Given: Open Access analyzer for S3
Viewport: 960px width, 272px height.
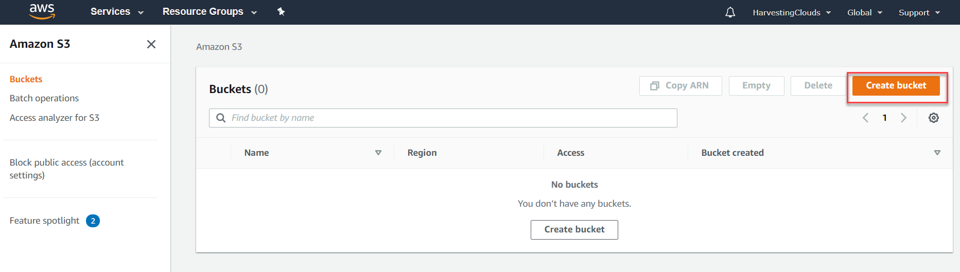Looking at the screenshot, I should (x=55, y=118).
